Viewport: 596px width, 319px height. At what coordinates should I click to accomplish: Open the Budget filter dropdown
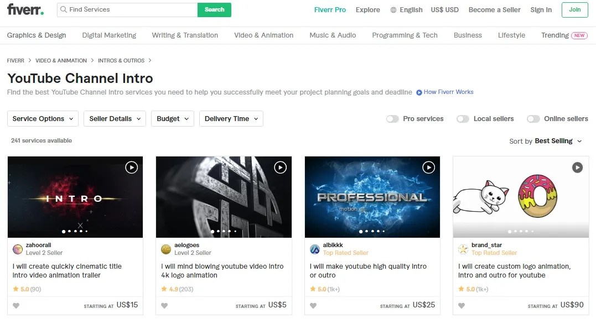172,118
